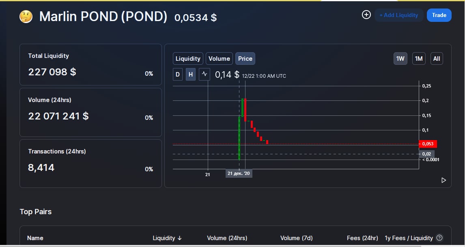The width and height of the screenshot is (465, 247).
Task: Click the 0,14 $ hovered price readout
Action: coord(227,75)
